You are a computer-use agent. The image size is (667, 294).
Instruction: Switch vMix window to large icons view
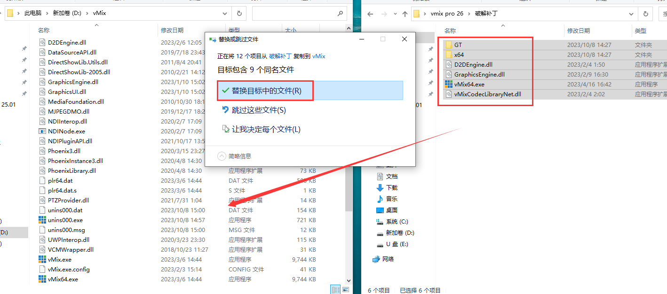[x=346, y=290]
